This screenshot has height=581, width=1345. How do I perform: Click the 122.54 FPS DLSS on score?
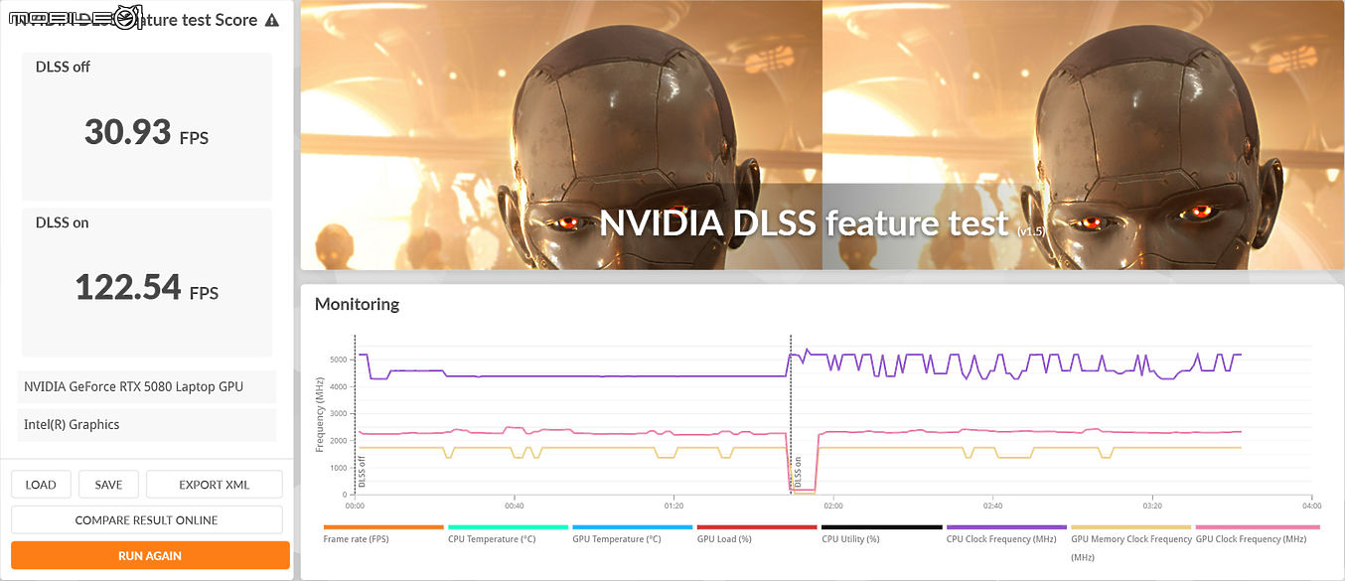(x=147, y=288)
